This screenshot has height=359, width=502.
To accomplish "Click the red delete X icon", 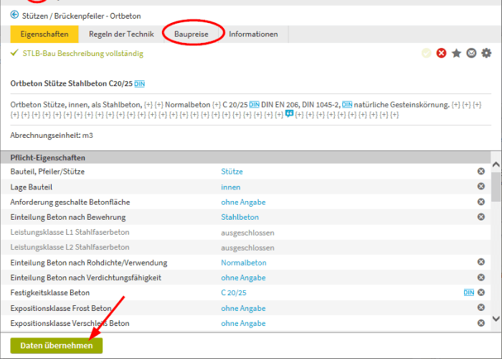I will (441, 53).
